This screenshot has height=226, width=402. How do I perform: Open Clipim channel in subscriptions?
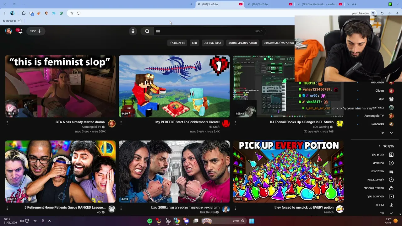pyautogui.click(x=379, y=91)
